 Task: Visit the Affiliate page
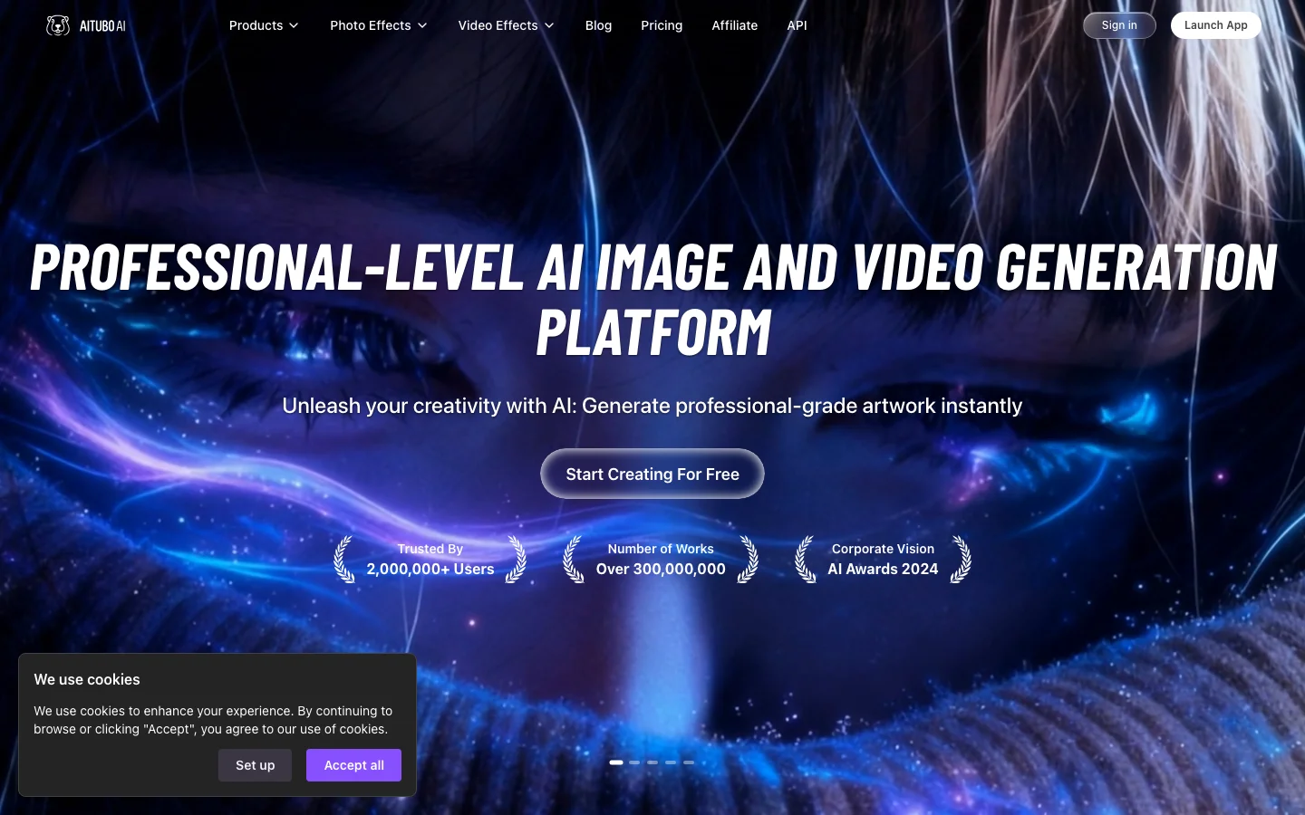coord(734,25)
